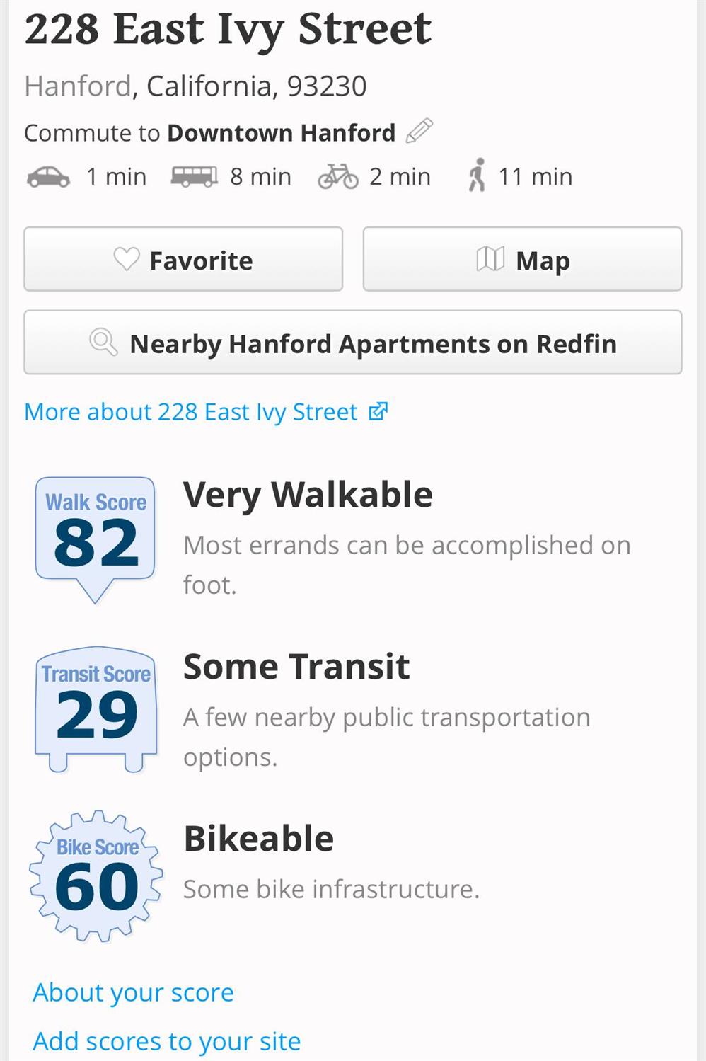Click the Walk Score 82 badge
The height and width of the screenshot is (1061, 706).
(x=96, y=537)
